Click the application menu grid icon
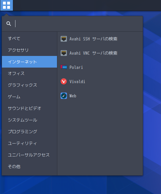The height and width of the screenshot is (194, 161). [6, 5]
